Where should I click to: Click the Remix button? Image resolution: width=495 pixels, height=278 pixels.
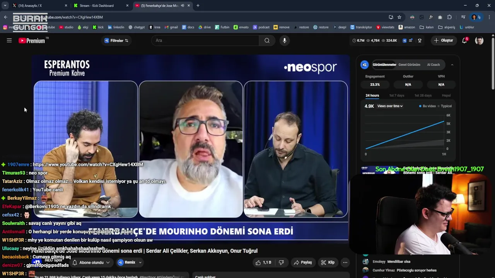[127, 263]
